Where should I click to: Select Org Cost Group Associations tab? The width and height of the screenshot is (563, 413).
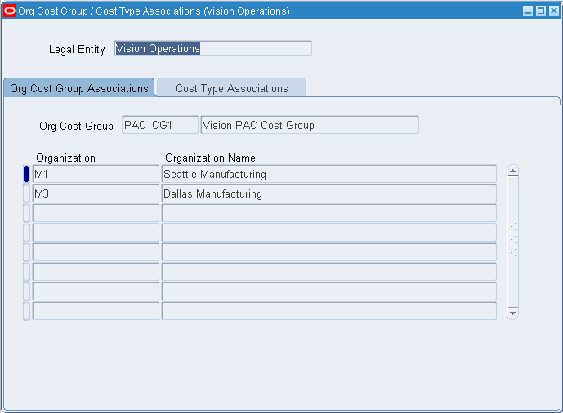pos(79,88)
